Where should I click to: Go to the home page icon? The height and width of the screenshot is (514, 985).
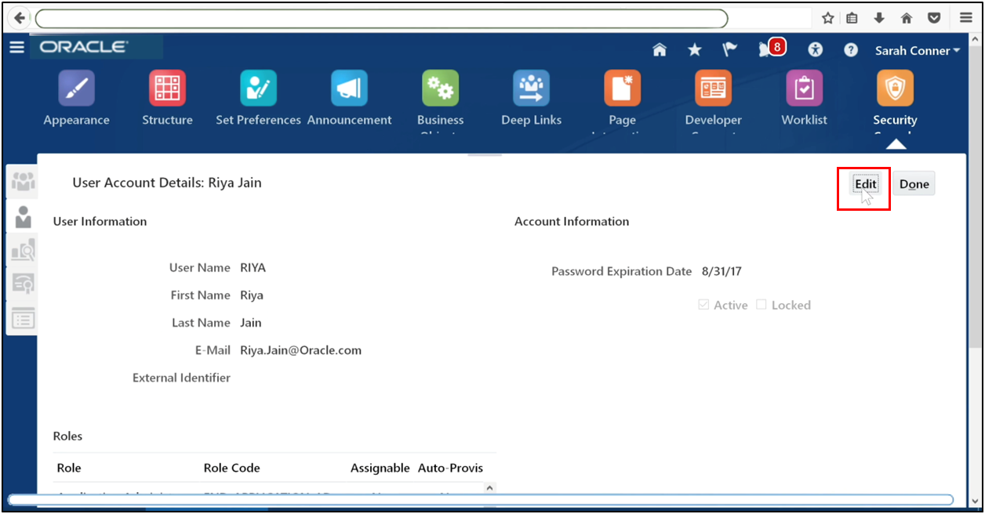pyautogui.click(x=660, y=49)
